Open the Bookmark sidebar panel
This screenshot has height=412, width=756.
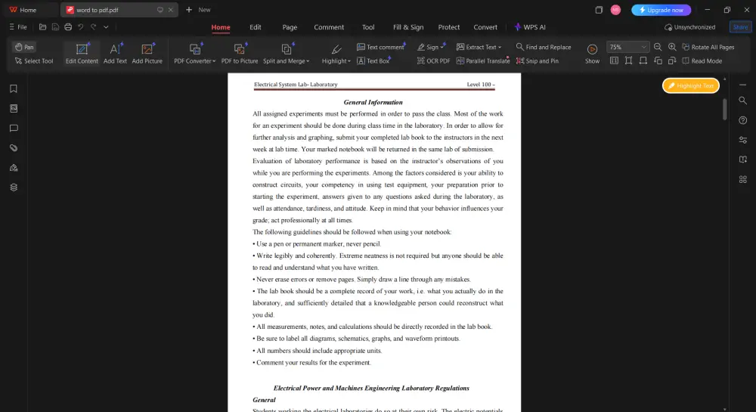pos(14,88)
